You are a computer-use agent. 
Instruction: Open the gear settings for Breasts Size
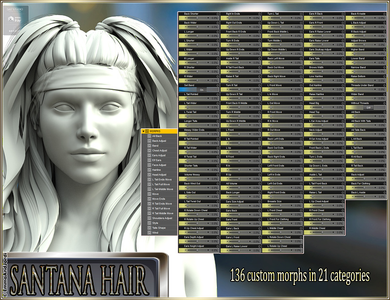coord(301,201)
